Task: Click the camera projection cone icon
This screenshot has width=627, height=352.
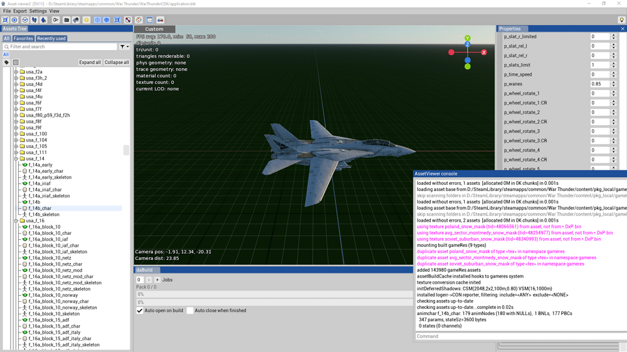Action: pyautogui.click(x=56, y=20)
